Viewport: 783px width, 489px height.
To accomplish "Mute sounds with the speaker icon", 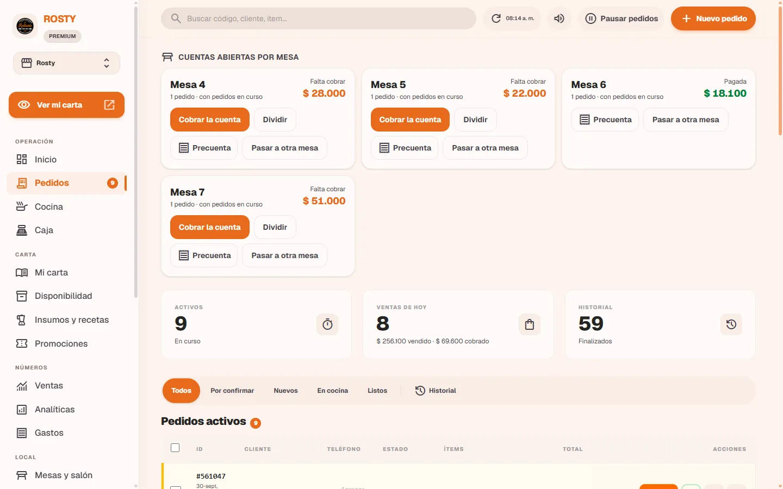I will [559, 18].
